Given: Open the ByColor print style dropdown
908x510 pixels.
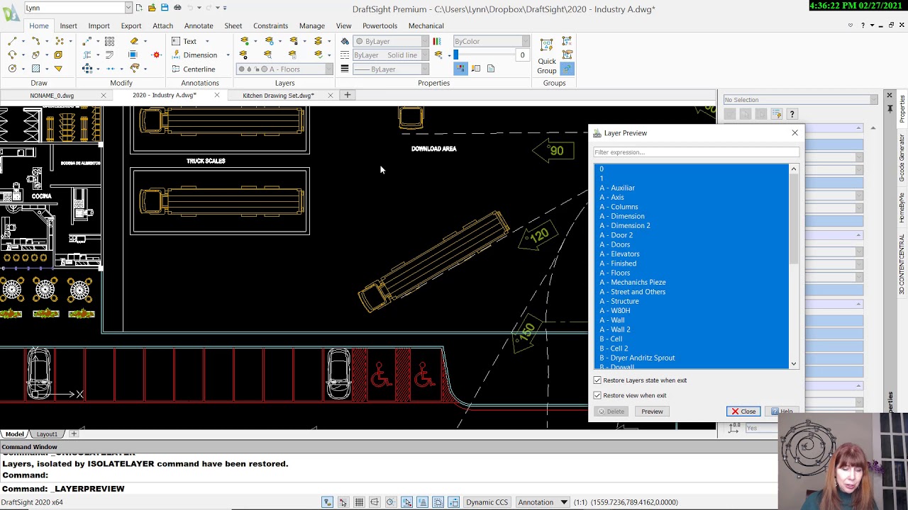Looking at the screenshot, I should [525, 41].
